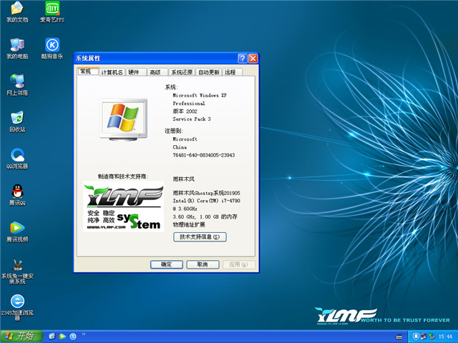This screenshot has width=458, height=343.
Task: Select the QQ浏览器 desktop icon
Action: [17, 159]
